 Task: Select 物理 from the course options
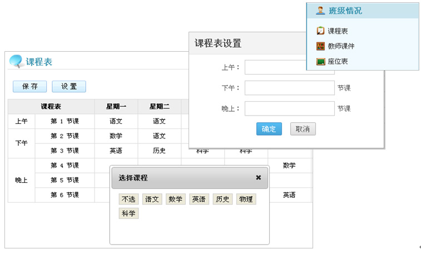246,199
